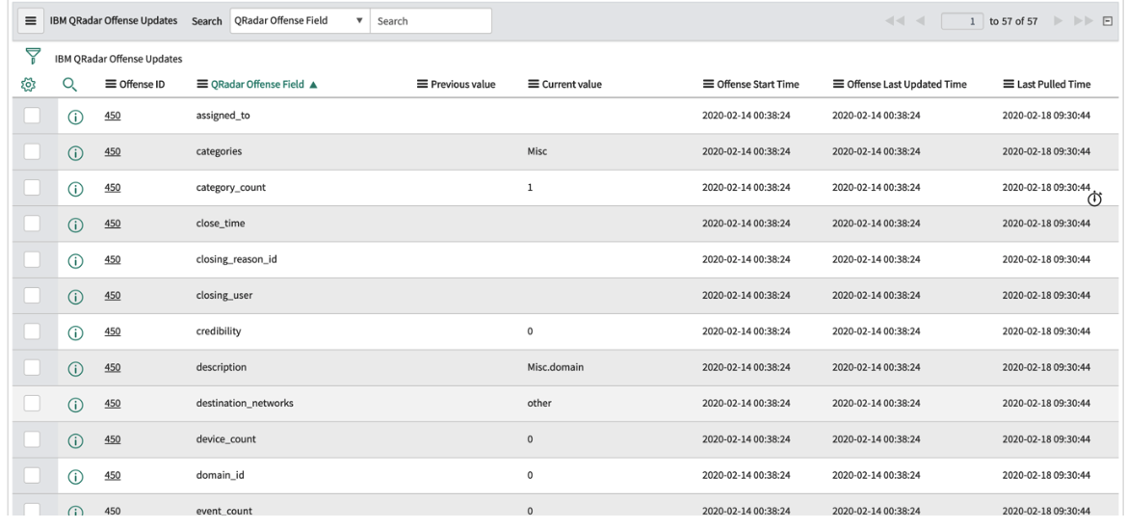Viewport: 1127px width, 529px height.
Task: Click the closing_reason_id field cell
Action: [x=236, y=259]
